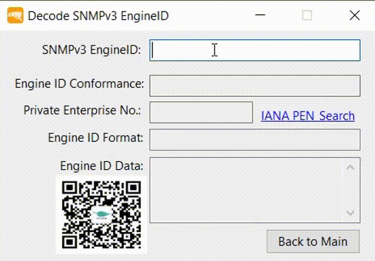Image resolution: width=375 pixels, height=261 pixels.
Task: Focus the SNMPv3 EngineID input field
Action: (255, 51)
